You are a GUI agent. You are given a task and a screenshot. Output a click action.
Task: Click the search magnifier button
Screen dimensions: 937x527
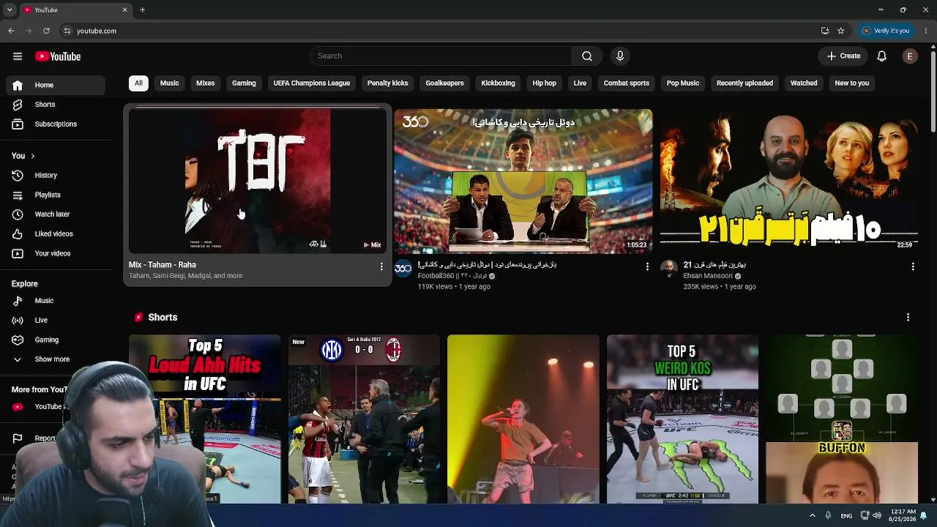coord(587,56)
